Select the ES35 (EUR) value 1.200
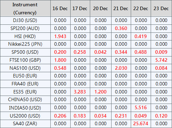The image size is (172, 128). point(100,92)
